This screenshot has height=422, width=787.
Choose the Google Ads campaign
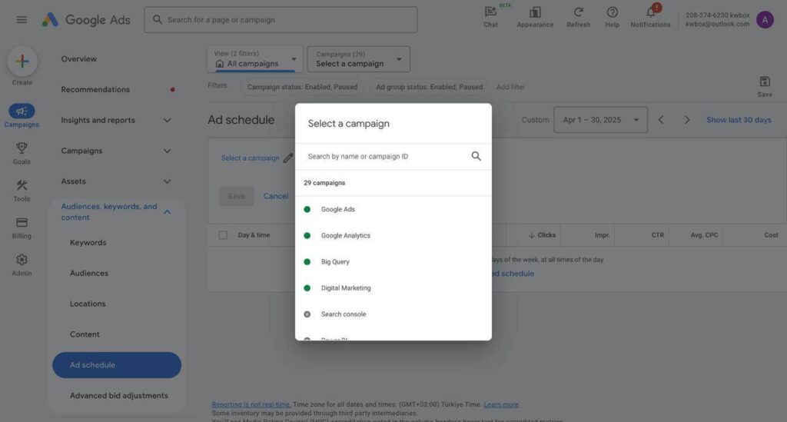pyautogui.click(x=393, y=209)
